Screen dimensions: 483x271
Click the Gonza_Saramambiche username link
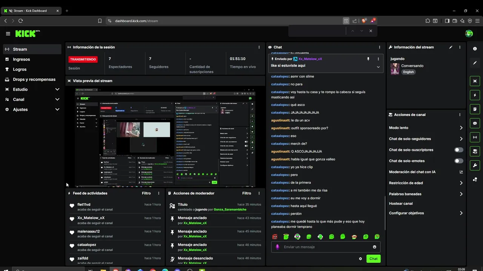point(230,210)
